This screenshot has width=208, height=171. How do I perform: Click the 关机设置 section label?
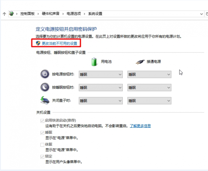click(43, 113)
